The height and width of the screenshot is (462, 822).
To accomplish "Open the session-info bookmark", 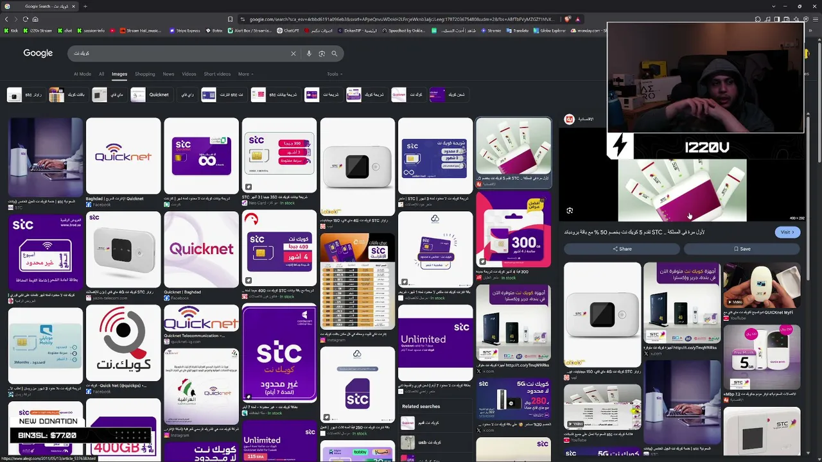I will (x=91, y=30).
